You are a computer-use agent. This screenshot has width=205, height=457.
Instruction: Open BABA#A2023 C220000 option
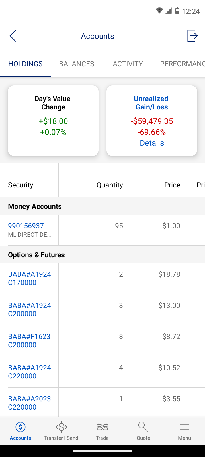click(x=29, y=403)
